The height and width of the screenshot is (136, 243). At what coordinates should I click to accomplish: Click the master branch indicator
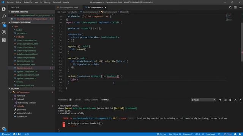pyautogui.click(x=6, y=134)
